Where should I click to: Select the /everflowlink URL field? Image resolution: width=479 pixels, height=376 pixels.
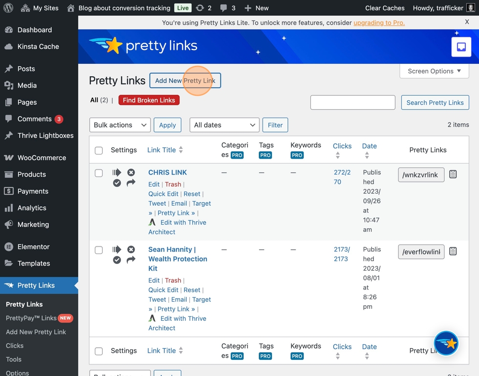pyautogui.click(x=421, y=252)
